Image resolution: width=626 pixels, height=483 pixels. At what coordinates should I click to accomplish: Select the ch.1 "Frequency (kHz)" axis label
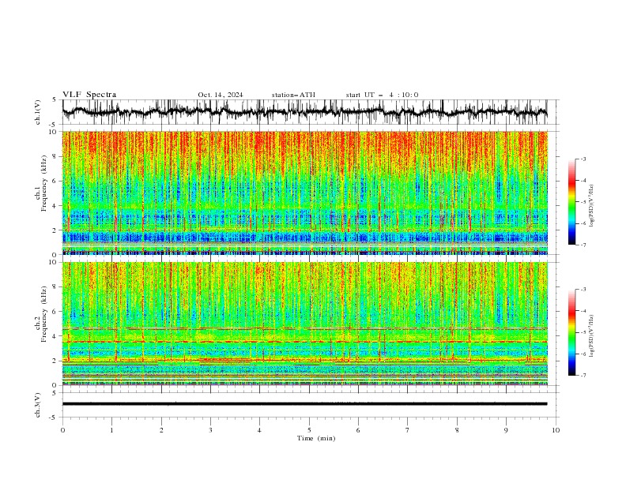click(x=44, y=184)
